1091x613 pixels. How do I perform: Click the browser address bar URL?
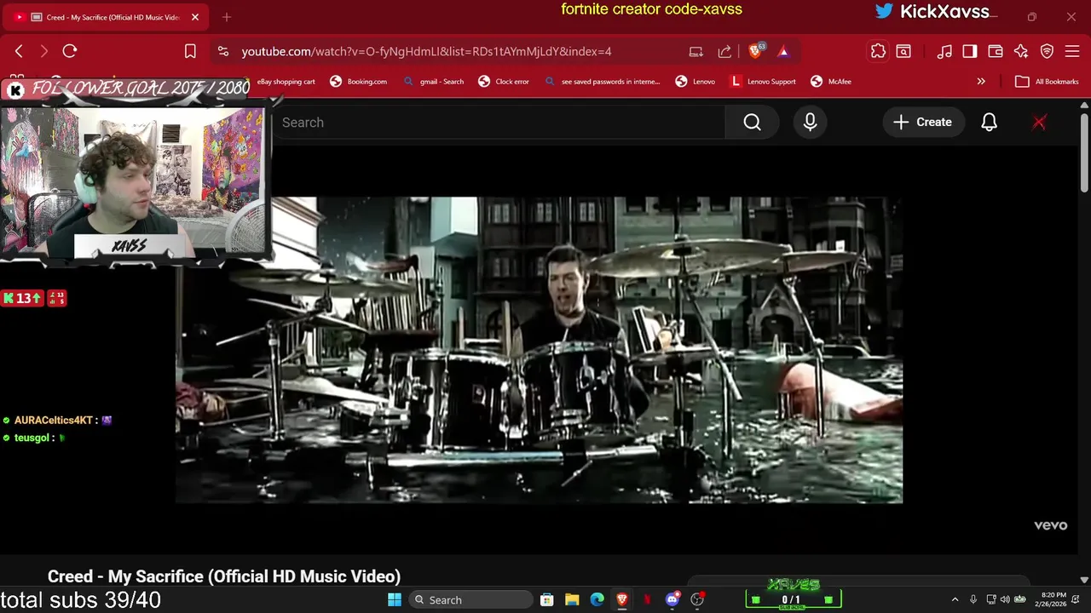426,51
